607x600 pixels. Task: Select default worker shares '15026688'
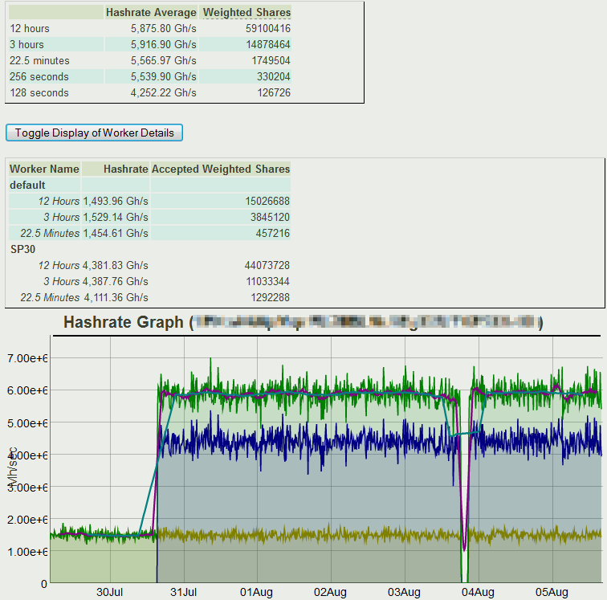267,202
